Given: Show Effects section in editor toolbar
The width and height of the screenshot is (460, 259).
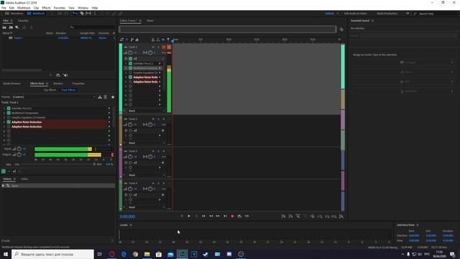Looking at the screenshot, I should tap(127, 40).
